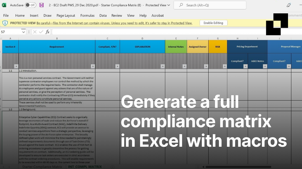Image resolution: width=302 pixels, height=169 pixels.
Task: Click the horizontal scrollbar at bottom
Action: pyautogui.click(x=238, y=167)
